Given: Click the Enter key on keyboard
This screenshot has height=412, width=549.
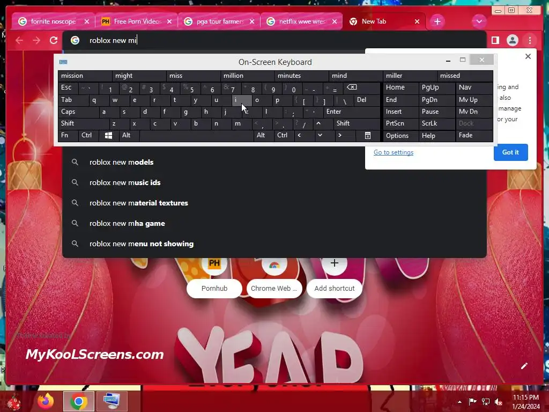Looking at the screenshot, I should click(x=352, y=112).
